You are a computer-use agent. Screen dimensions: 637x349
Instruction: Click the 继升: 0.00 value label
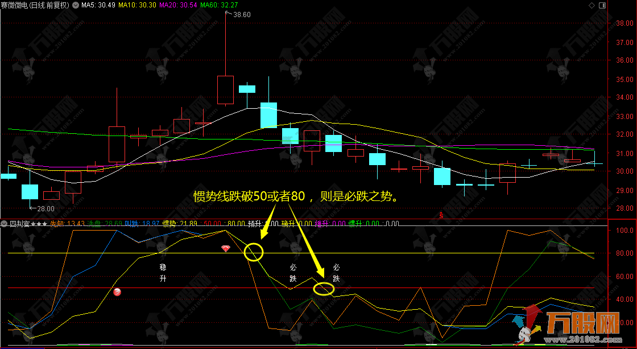click(x=330, y=223)
